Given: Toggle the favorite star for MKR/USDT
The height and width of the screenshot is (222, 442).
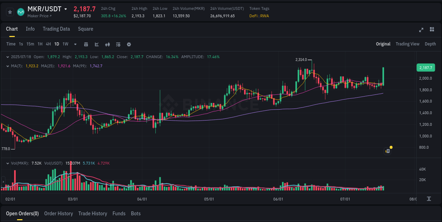Looking at the screenshot, I should click(10, 12).
